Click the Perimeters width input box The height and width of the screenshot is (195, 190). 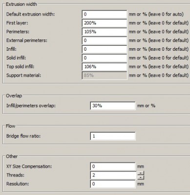pyautogui.click(x=105, y=32)
